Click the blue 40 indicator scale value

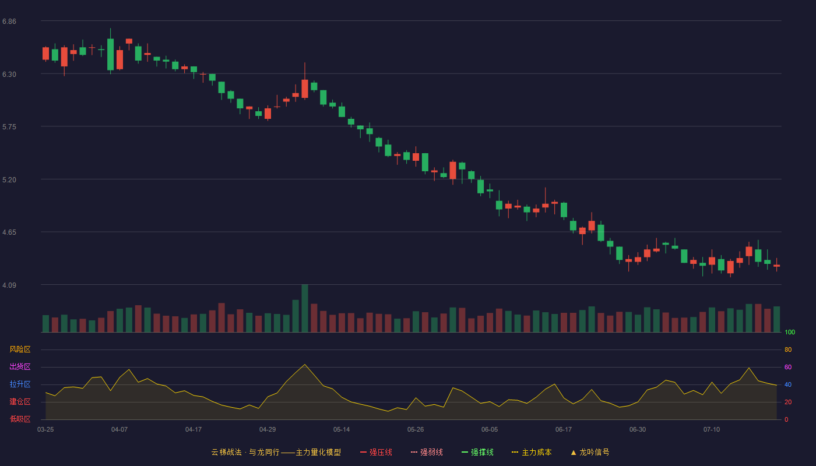click(788, 385)
